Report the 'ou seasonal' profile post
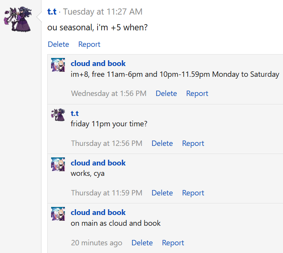The image size is (283, 253). (89, 45)
